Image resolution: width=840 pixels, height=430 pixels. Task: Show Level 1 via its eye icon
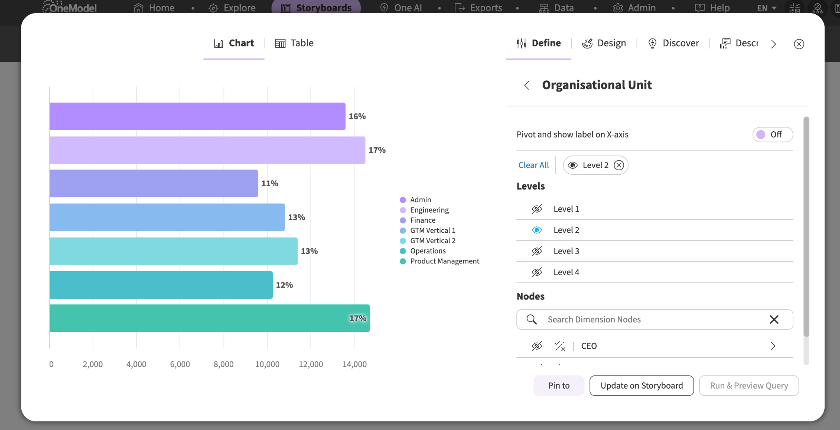[x=537, y=209]
